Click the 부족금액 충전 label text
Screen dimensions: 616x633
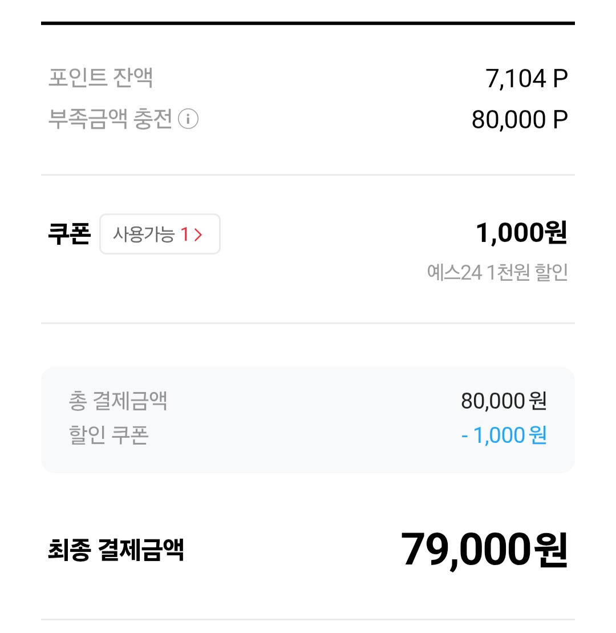click(110, 120)
